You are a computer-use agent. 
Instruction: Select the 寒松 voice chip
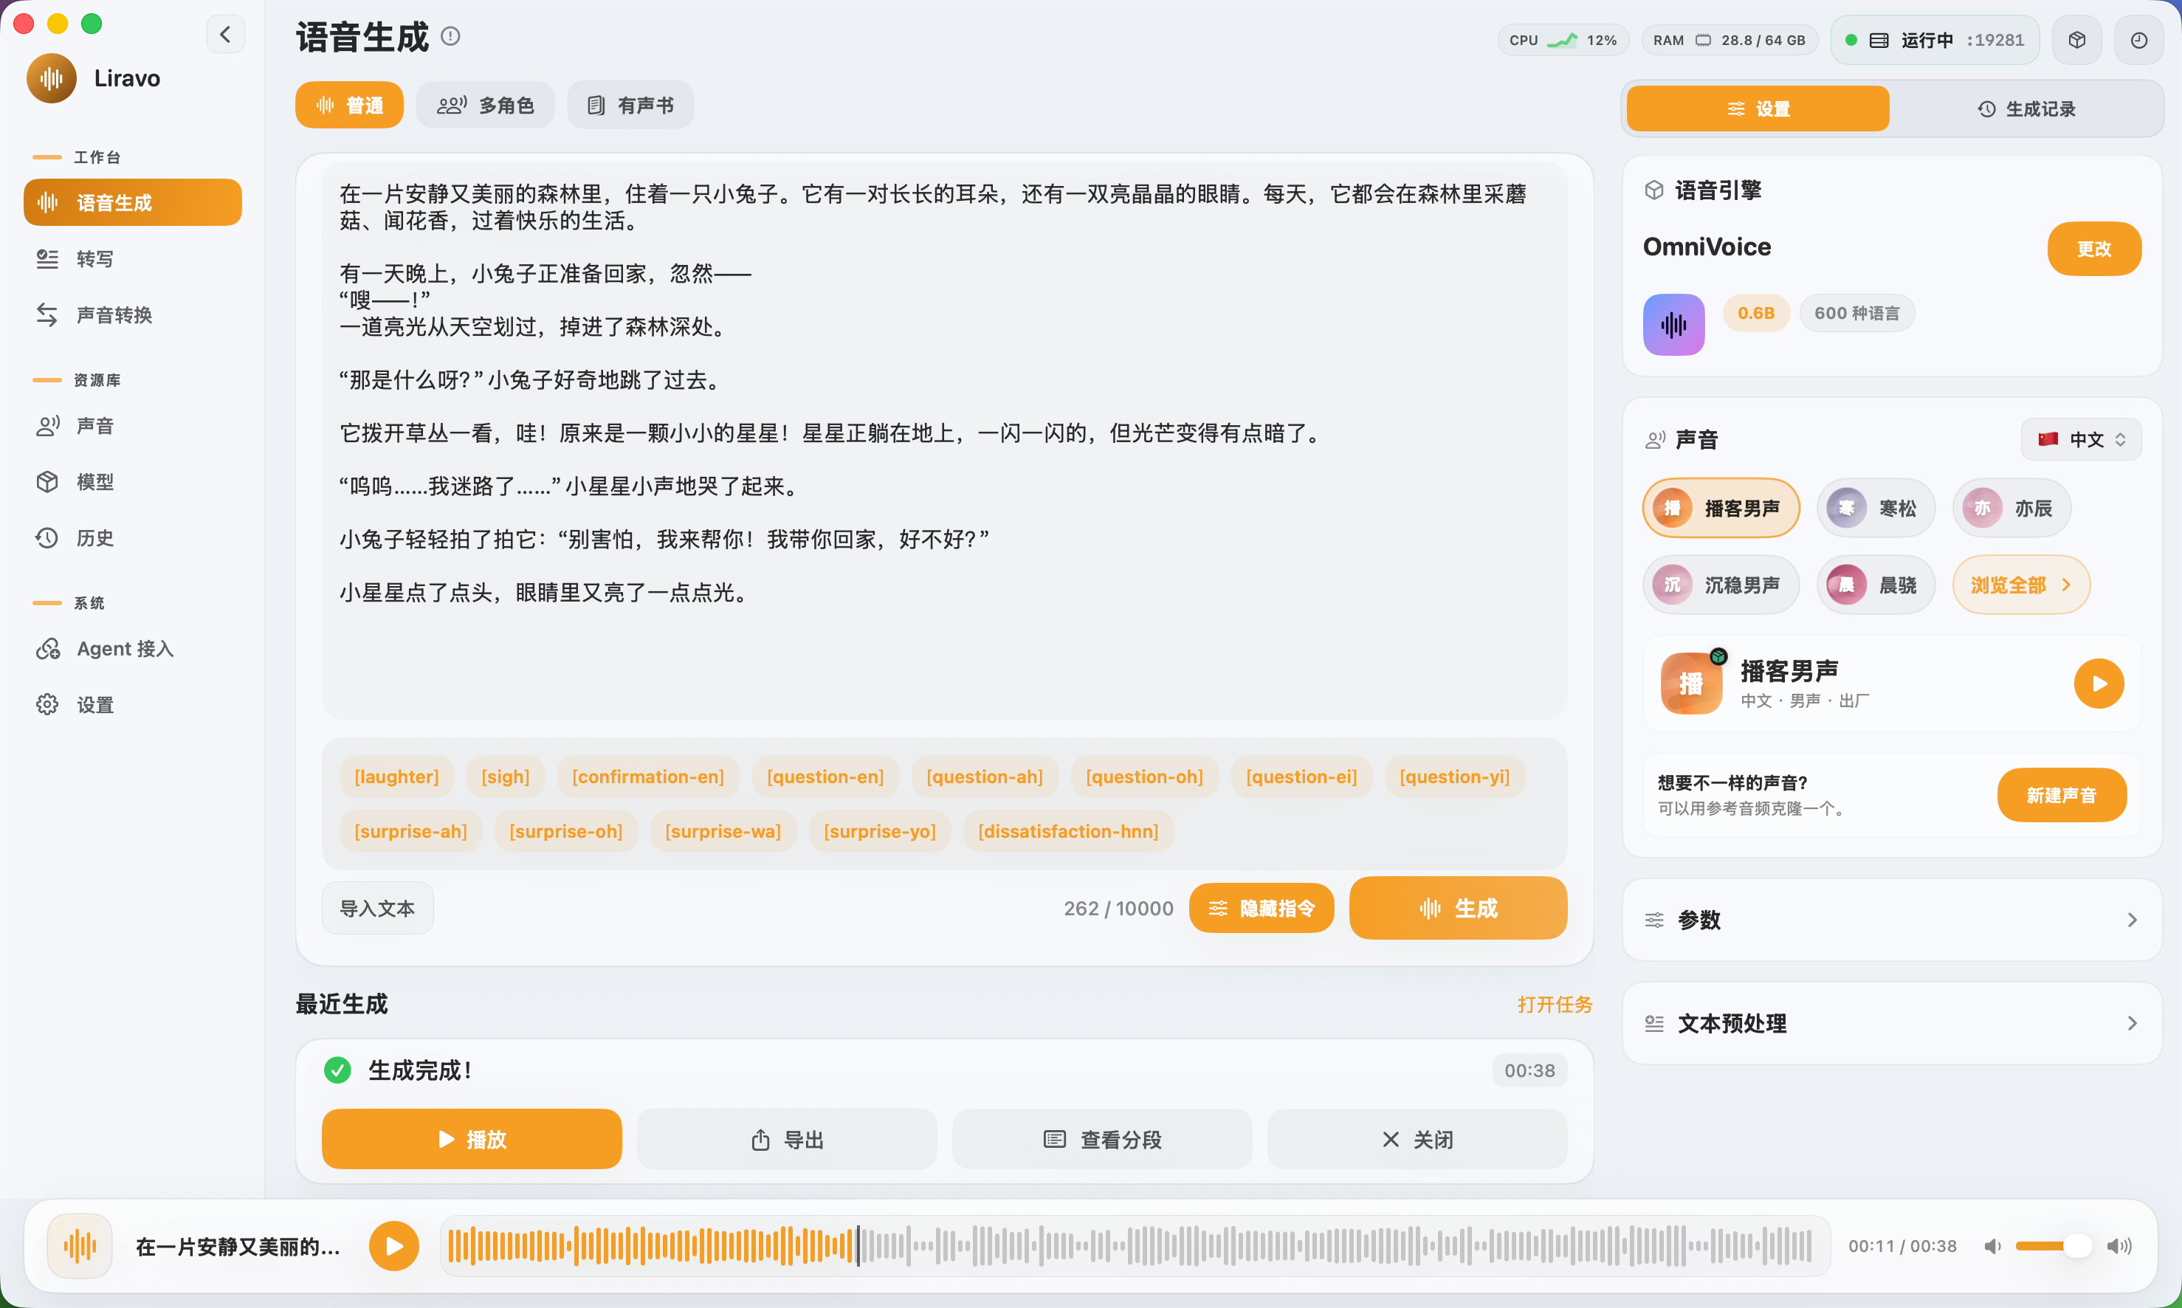coord(1876,509)
